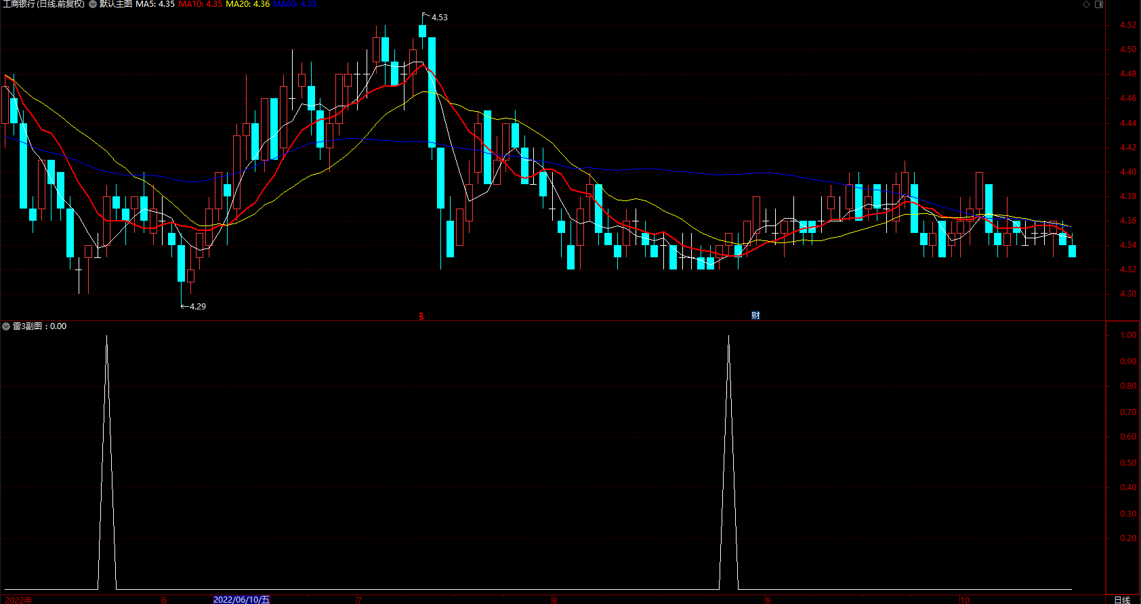Click the 2022/06/10/五 date label
The image size is (1141, 604).
point(241,599)
